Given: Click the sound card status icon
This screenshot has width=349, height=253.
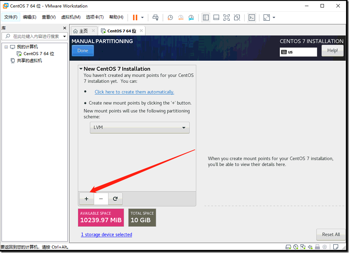Looking at the screenshot, I should [x=310, y=247].
